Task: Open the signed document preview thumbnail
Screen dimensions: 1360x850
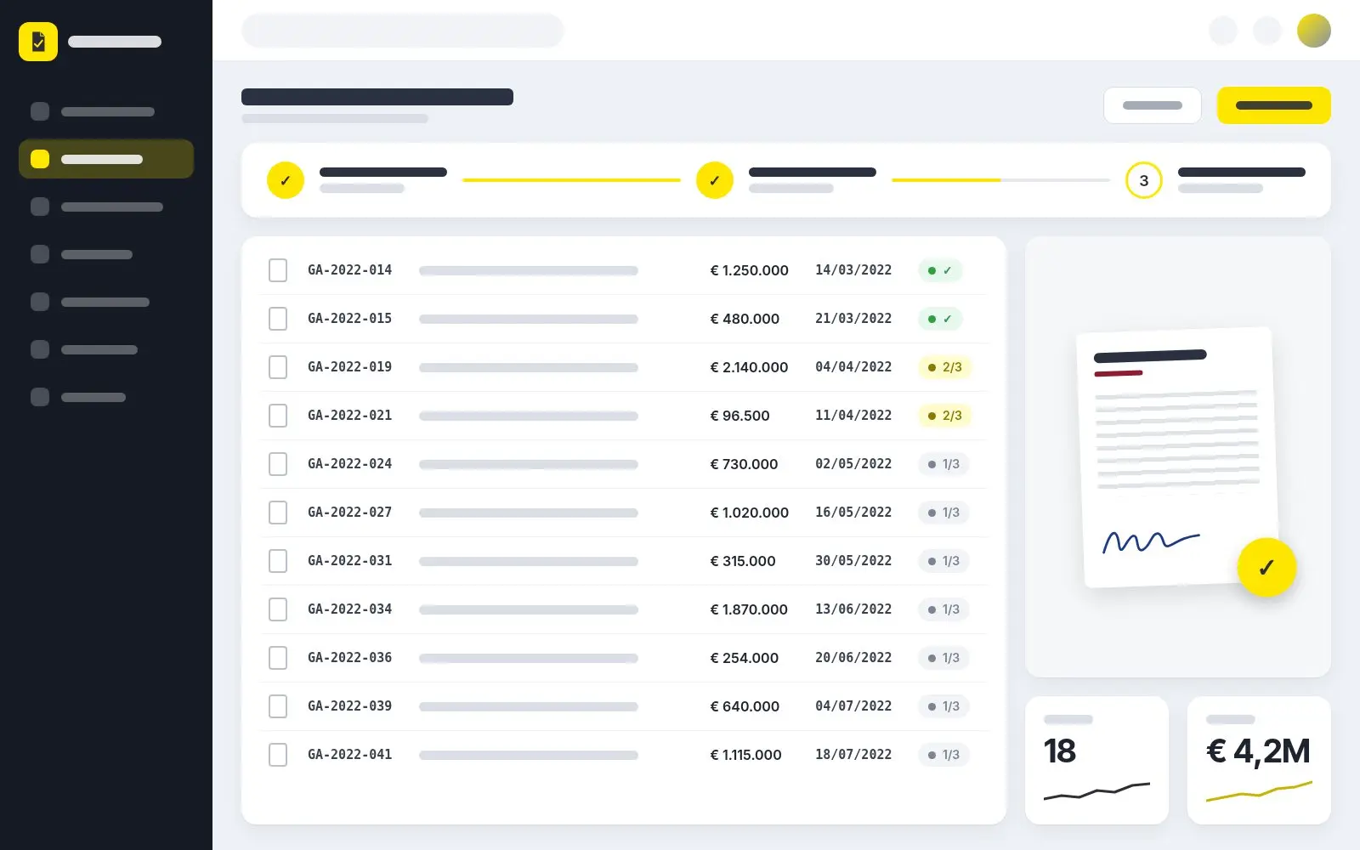Action: click(1178, 457)
